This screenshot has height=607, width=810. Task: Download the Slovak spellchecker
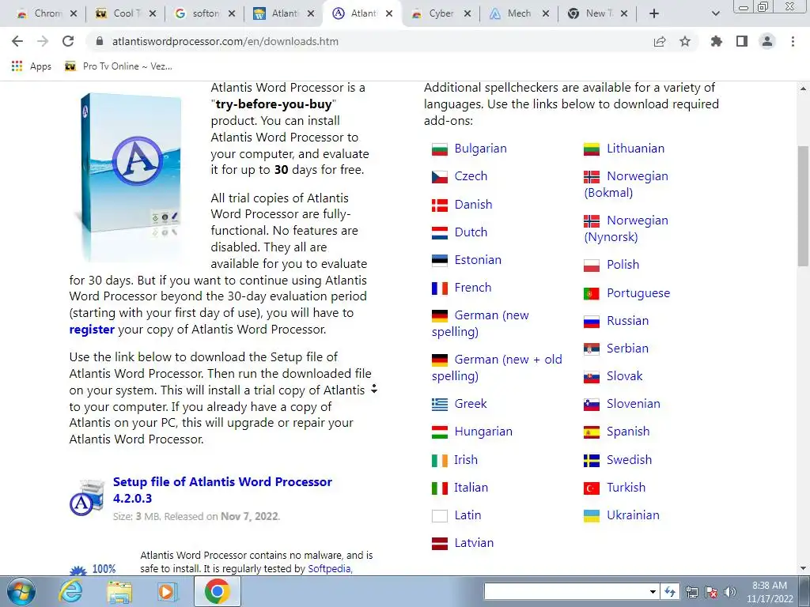point(625,376)
